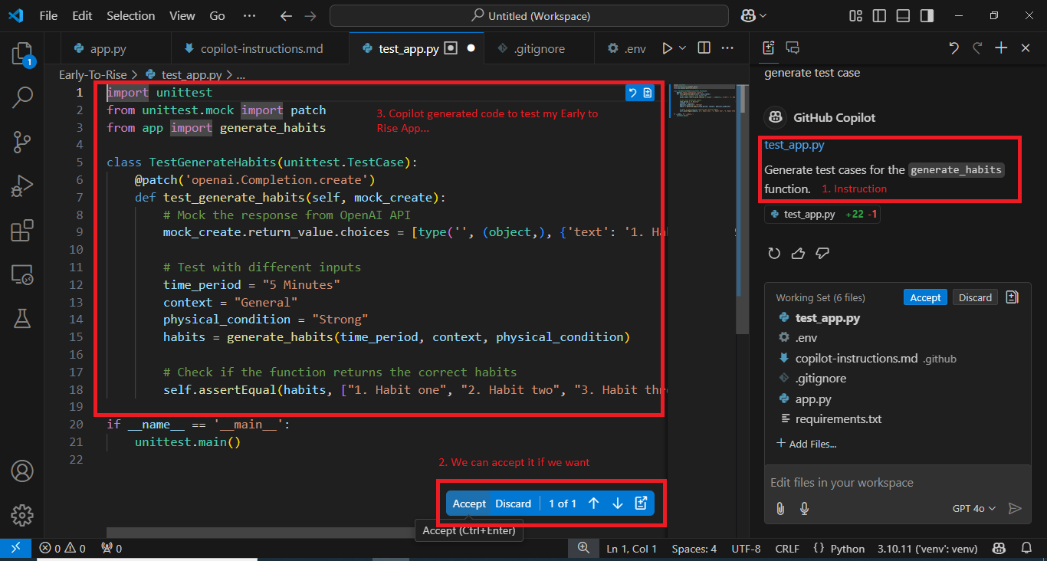The height and width of the screenshot is (561, 1047).
Task: Open the blue test_app.py link in the Copilot reply
Action: click(x=794, y=145)
